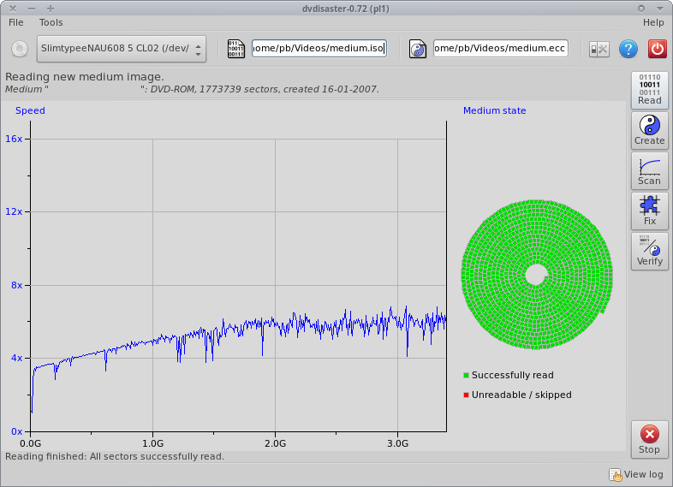Image resolution: width=673 pixels, height=487 pixels.
Task: Click the green Successfully read legend swatch
Action: 466,375
